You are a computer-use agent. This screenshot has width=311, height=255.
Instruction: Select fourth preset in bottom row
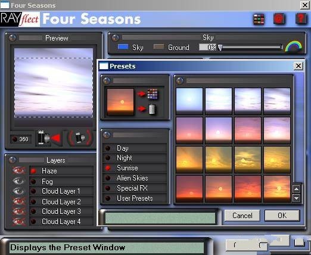277,189
